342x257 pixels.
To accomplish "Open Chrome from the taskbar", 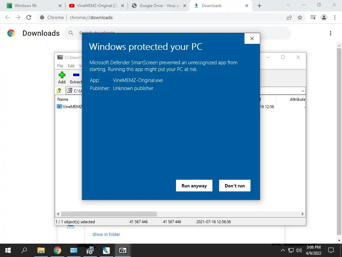I will [57, 250].
